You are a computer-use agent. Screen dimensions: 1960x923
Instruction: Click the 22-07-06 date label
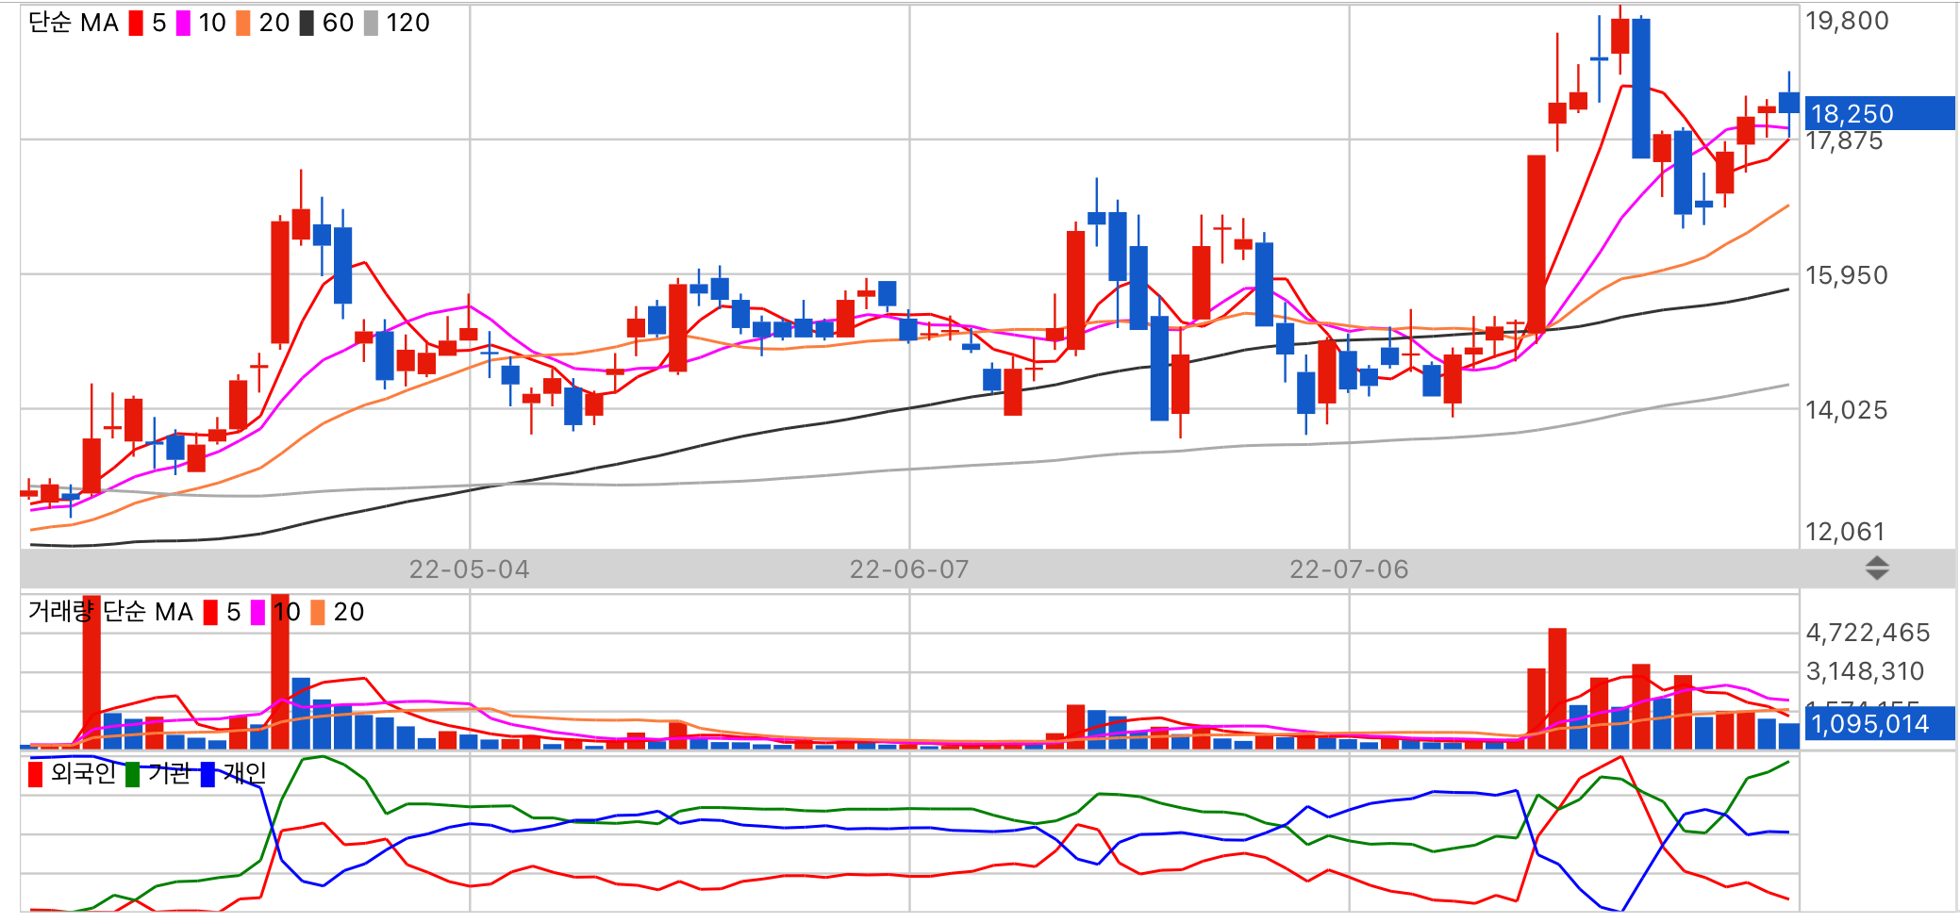1349,569
